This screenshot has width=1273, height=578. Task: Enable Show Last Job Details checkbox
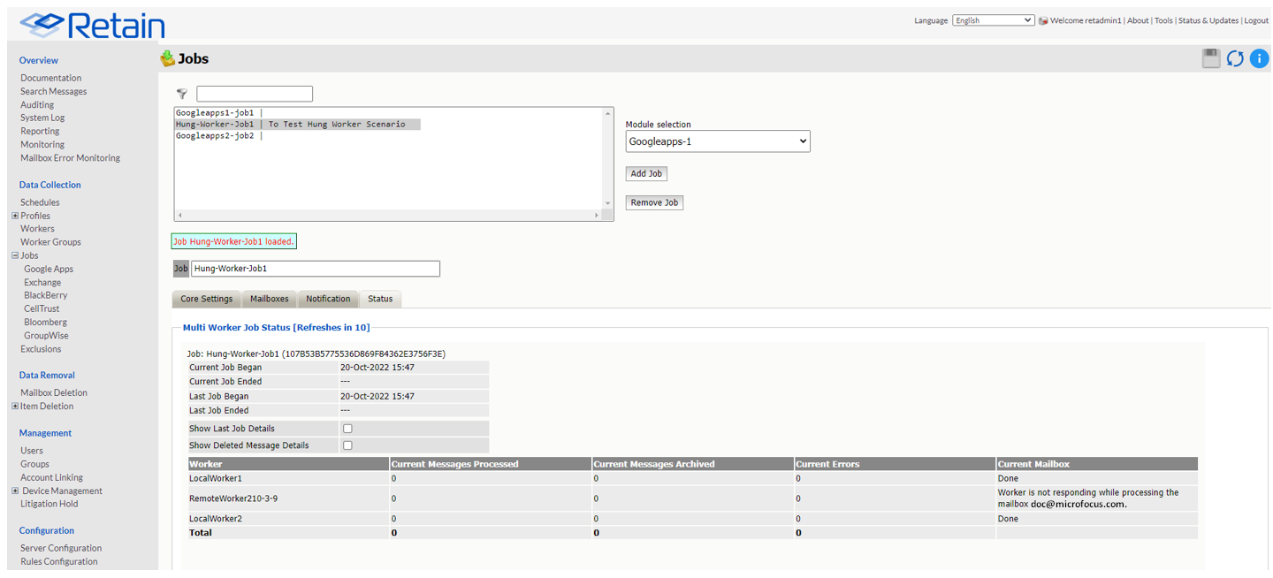[x=347, y=429]
